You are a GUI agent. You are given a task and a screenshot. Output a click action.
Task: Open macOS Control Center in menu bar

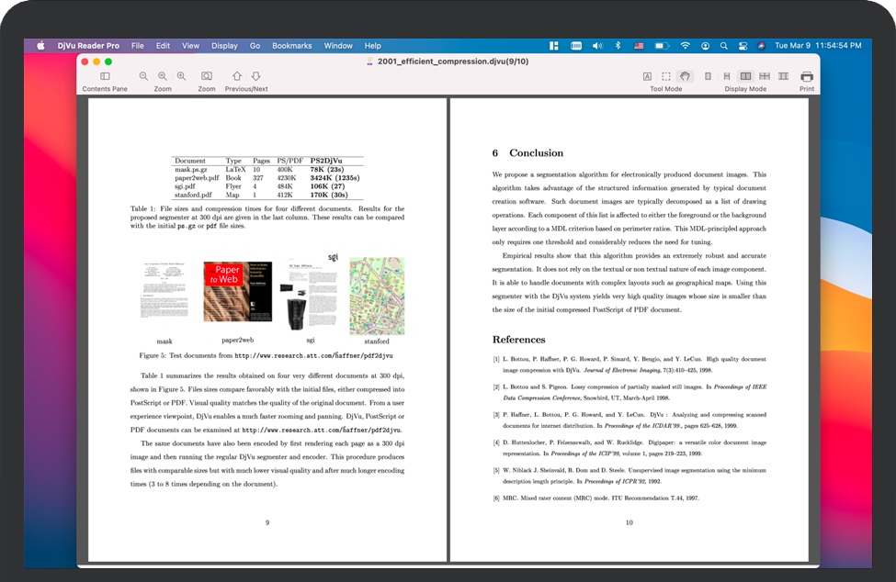(x=743, y=45)
